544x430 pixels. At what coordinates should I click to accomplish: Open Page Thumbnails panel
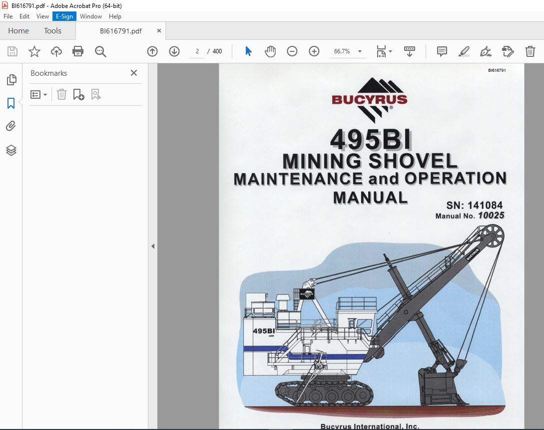11,80
